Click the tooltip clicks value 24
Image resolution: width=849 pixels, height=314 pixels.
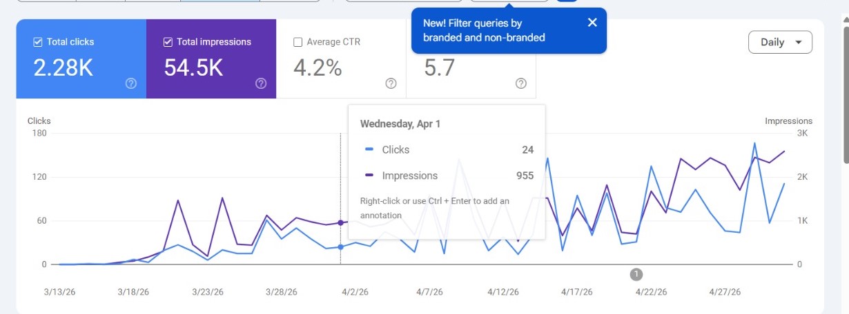click(x=528, y=149)
